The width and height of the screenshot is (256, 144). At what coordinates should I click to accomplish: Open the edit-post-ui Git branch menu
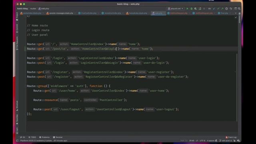coord(226,140)
